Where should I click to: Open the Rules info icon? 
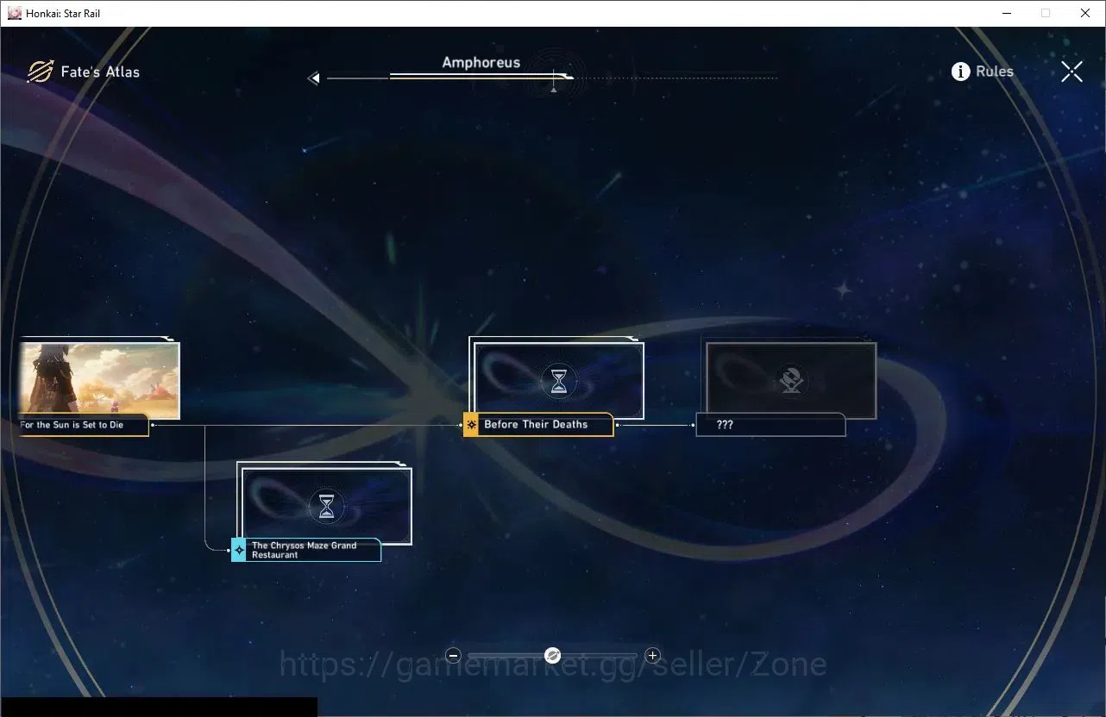coord(960,72)
